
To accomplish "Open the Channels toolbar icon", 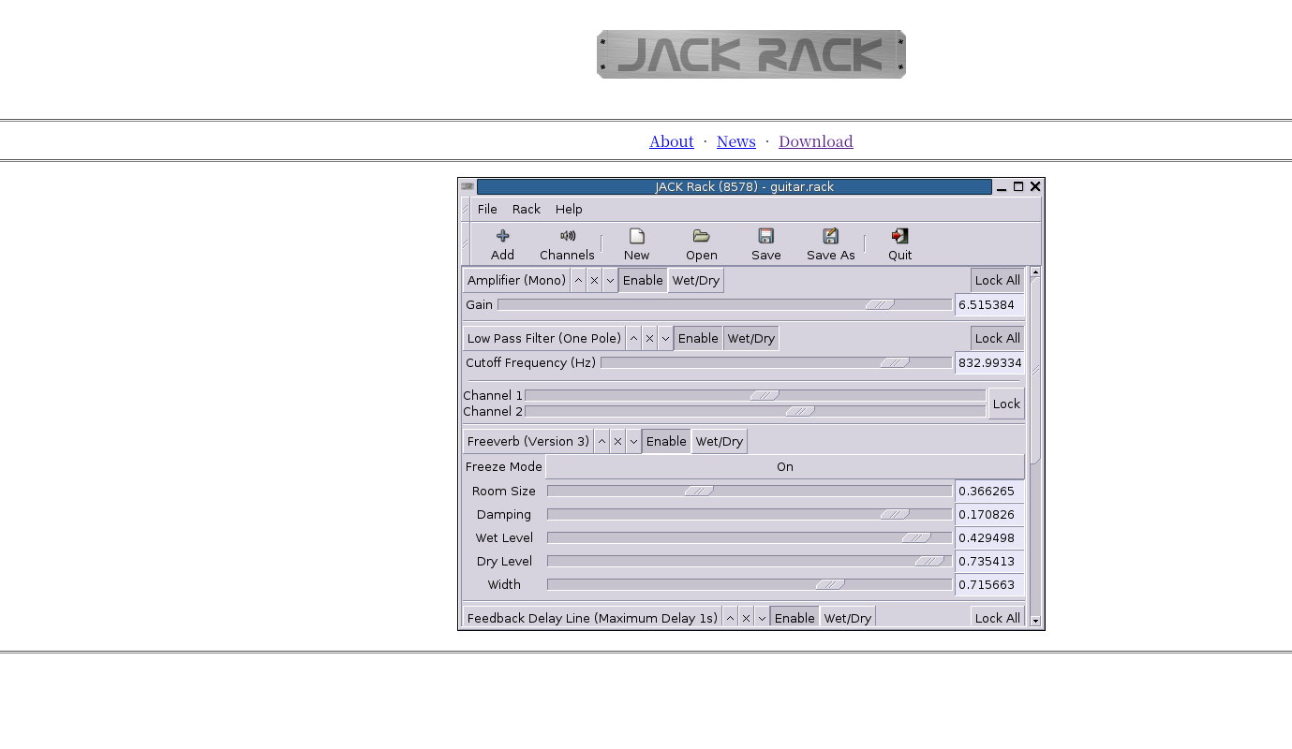I will pyautogui.click(x=567, y=236).
